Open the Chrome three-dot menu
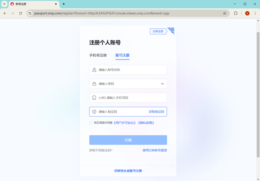The height and width of the screenshot is (181, 260). (255, 13)
